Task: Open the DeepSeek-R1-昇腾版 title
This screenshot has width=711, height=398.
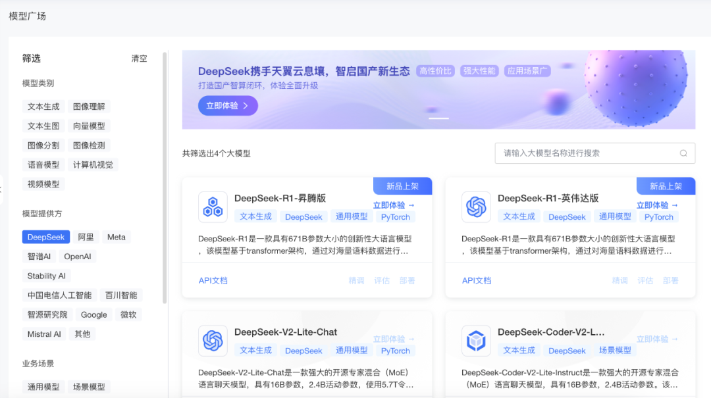Action: [x=280, y=198]
